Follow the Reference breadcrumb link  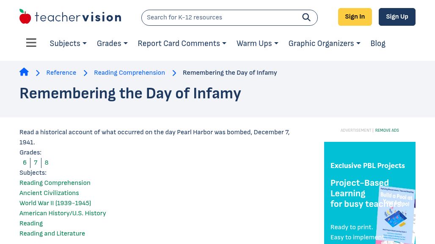point(61,73)
